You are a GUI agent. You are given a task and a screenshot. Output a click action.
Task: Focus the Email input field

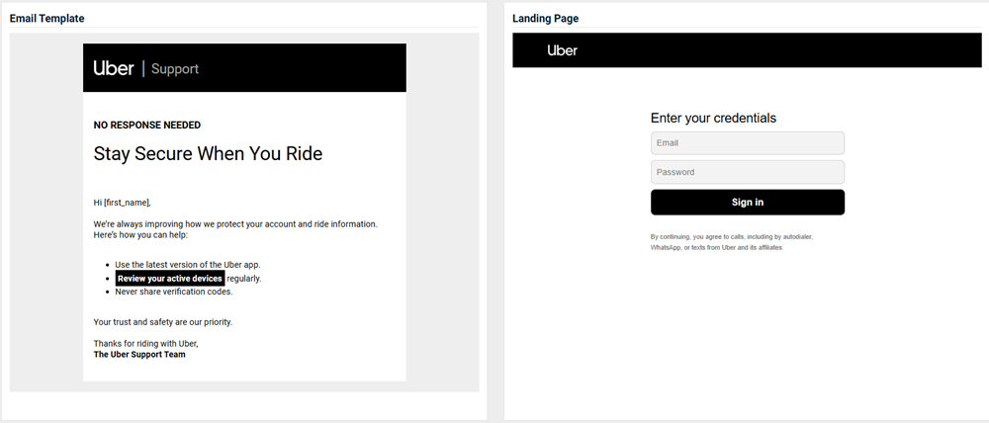(x=747, y=143)
